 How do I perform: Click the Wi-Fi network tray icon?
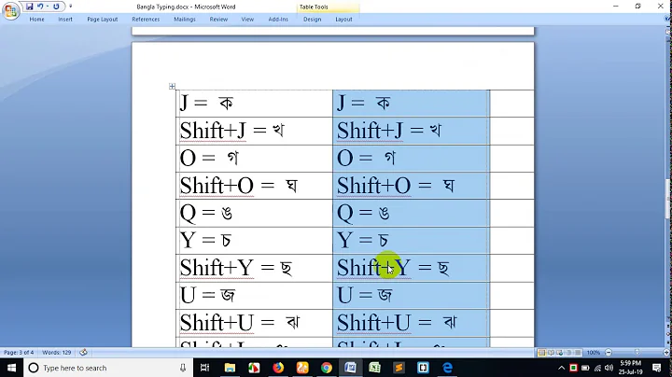597,368
